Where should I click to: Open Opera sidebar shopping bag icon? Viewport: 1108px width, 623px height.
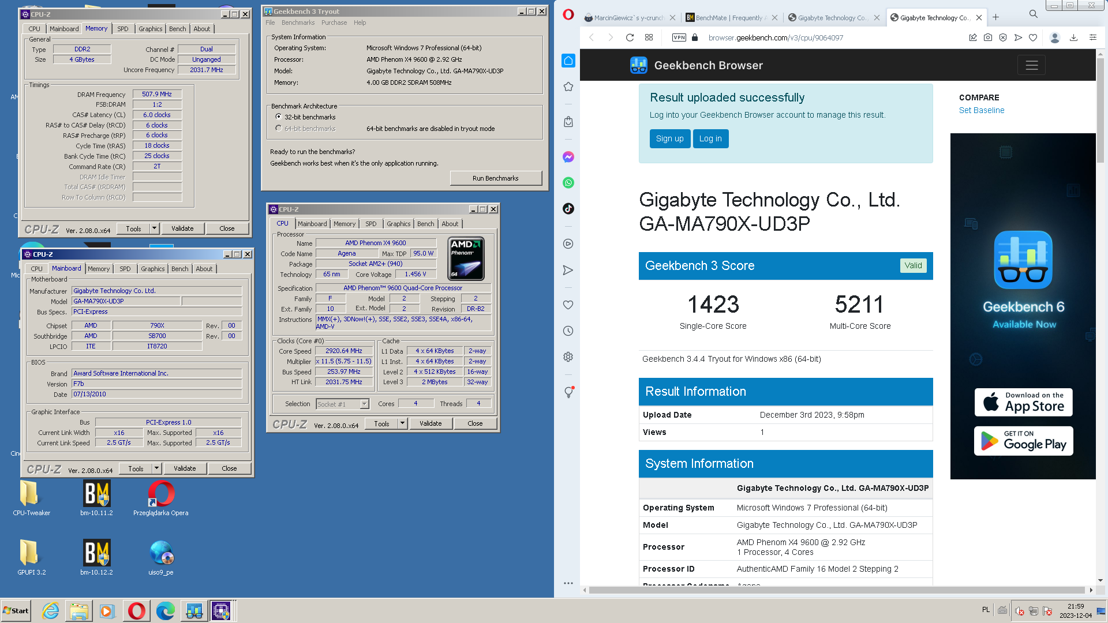click(568, 122)
